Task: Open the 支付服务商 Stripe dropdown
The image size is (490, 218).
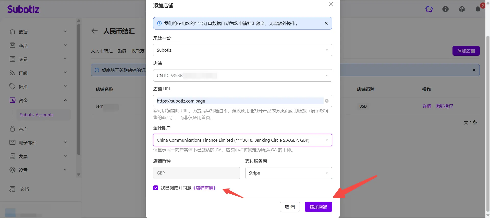Action: tap(289, 173)
